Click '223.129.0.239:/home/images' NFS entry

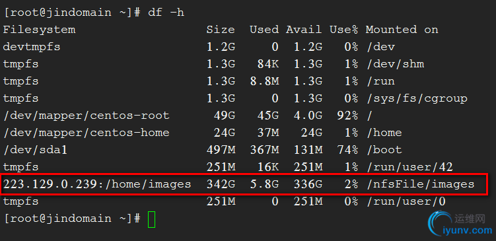click(97, 184)
